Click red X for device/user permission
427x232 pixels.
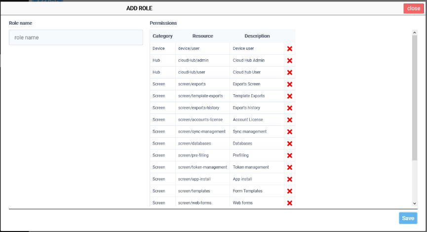click(x=289, y=49)
